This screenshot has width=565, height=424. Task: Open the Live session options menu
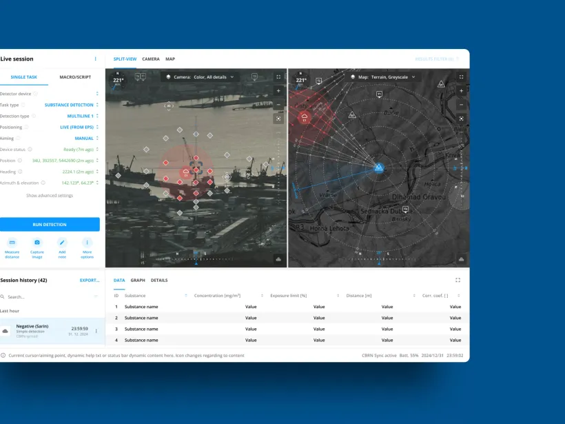96,59
